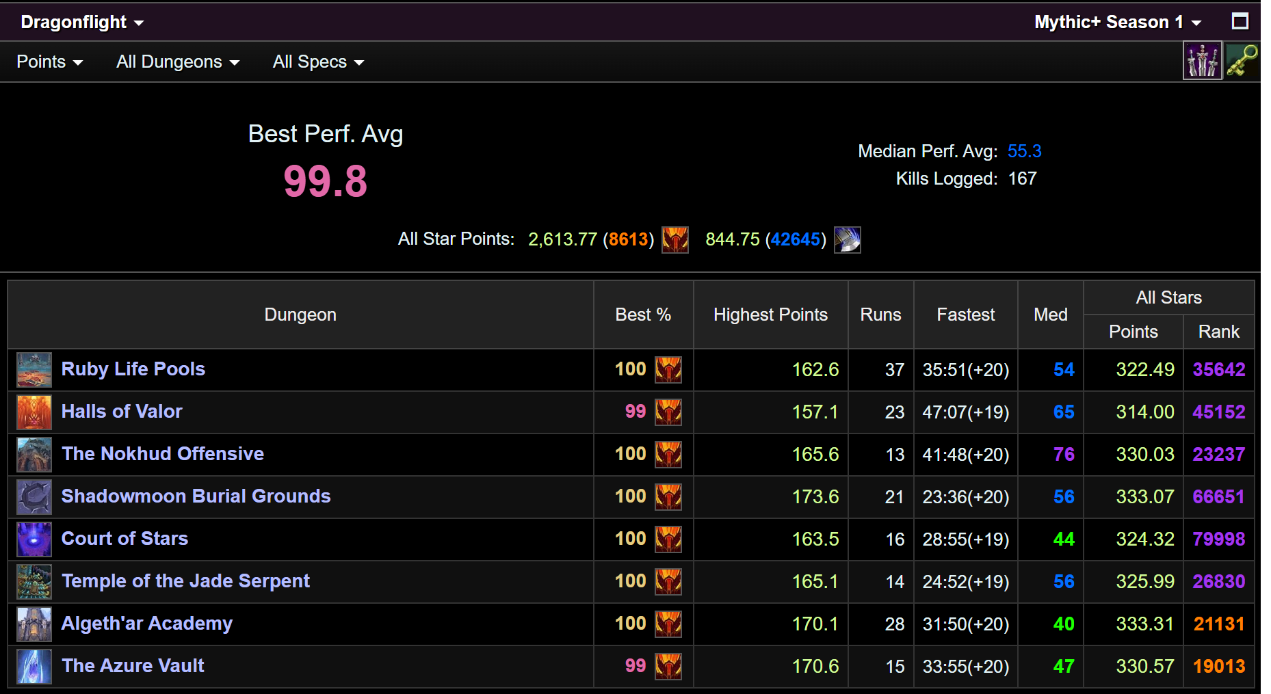Click spec icon in Azure Vault row
This screenshot has height=694, width=1271.
[668, 667]
